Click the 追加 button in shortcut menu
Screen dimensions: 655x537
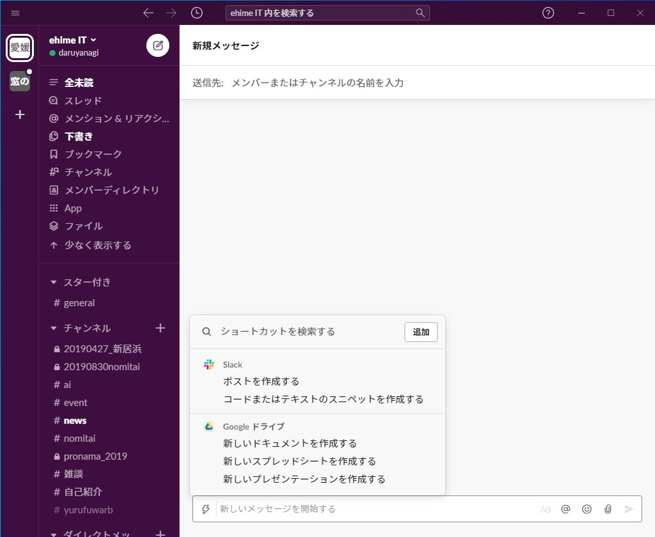pos(420,332)
